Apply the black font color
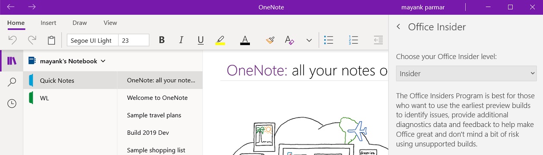The height and width of the screenshot is (155, 543). (x=245, y=40)
